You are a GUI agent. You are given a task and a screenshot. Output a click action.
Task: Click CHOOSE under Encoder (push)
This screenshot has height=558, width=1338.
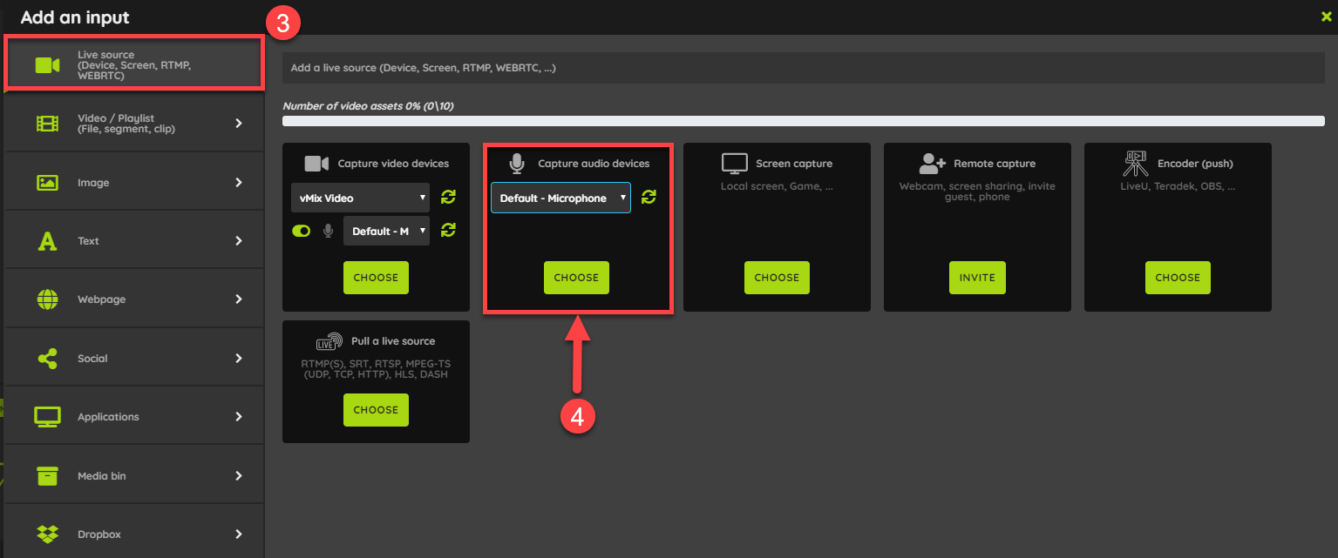1178,278
